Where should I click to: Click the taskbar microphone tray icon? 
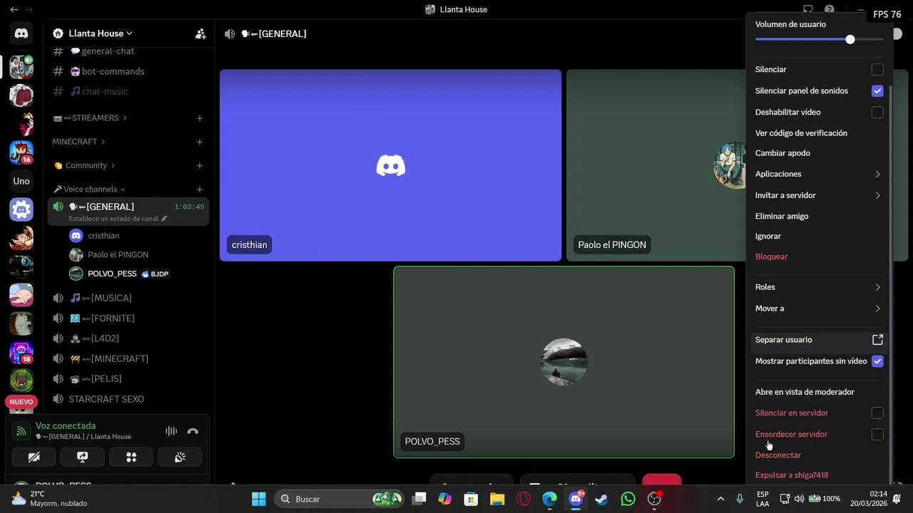click(740, 499)
